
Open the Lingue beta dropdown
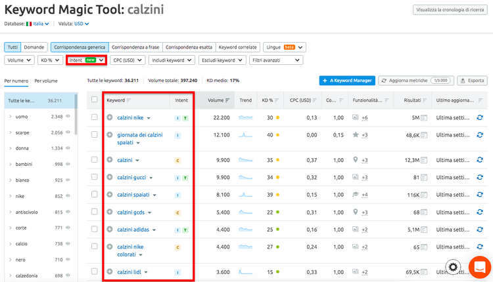tap(284, 47)
